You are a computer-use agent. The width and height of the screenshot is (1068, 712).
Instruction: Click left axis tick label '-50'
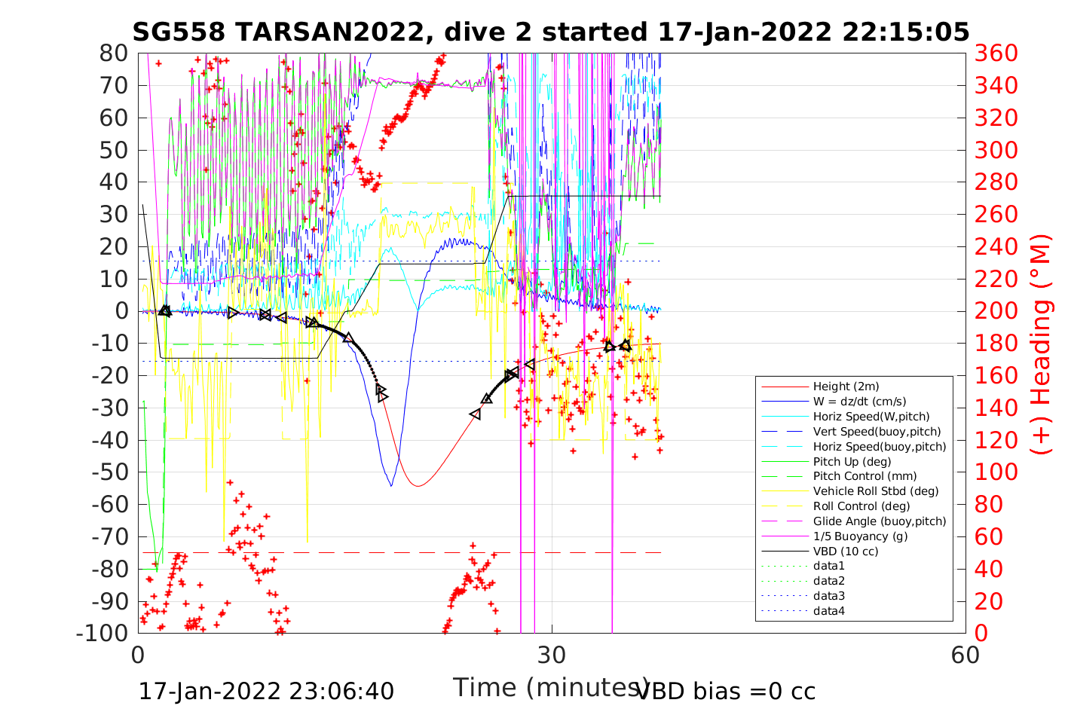click(x=111, y=472)
